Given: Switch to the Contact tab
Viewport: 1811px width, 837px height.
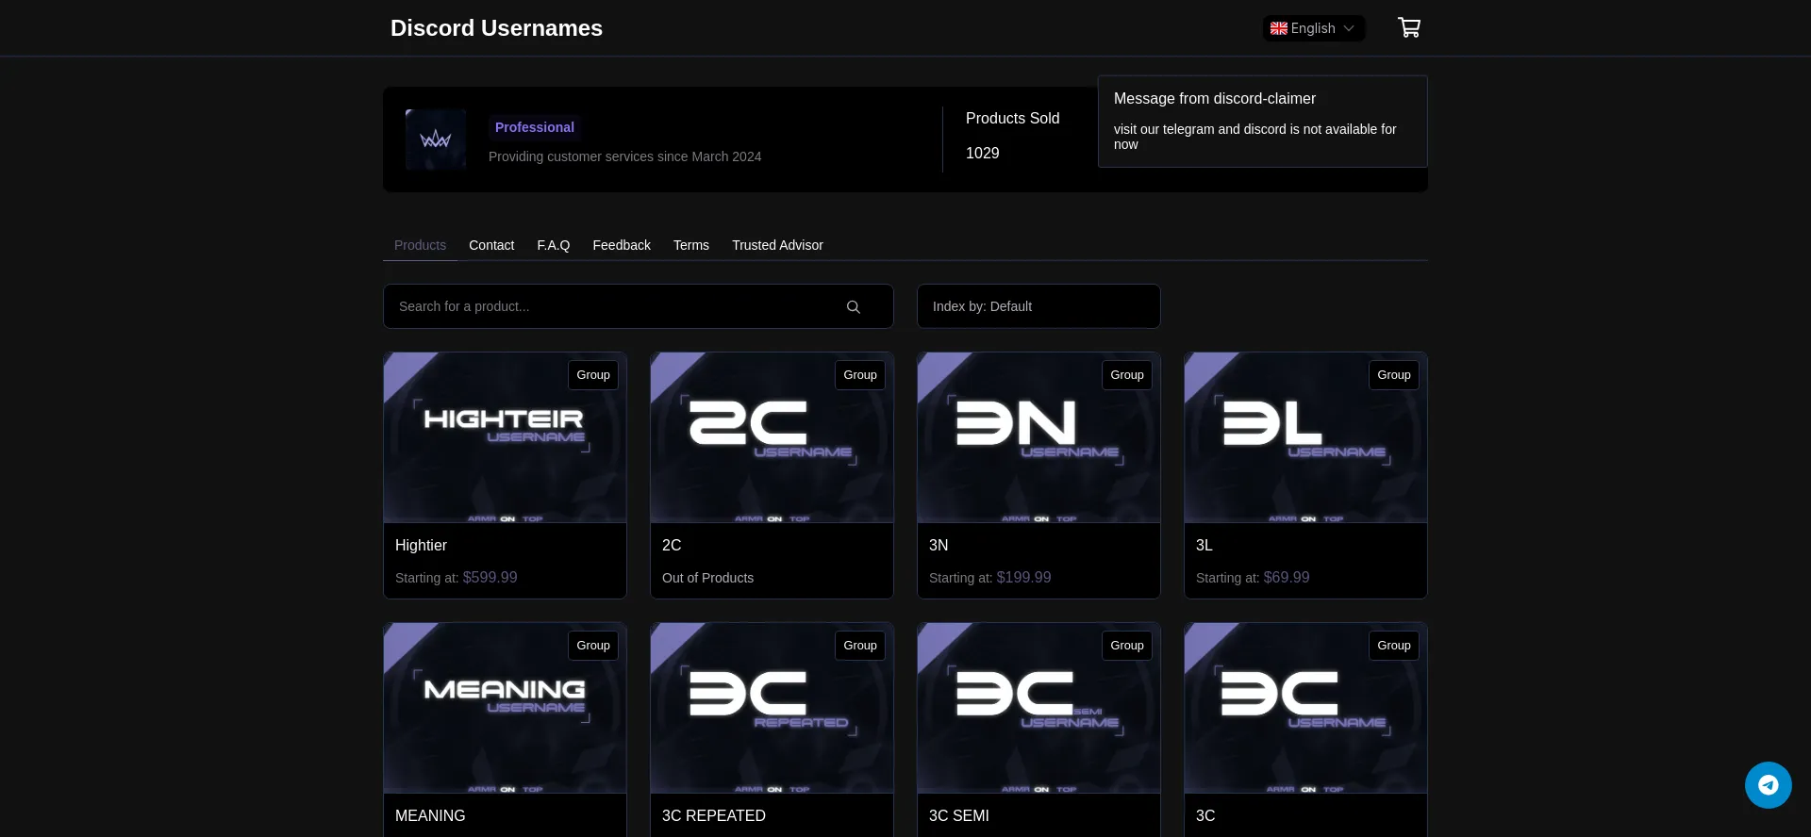Looking at the screenshot, I should click(491, 245).
